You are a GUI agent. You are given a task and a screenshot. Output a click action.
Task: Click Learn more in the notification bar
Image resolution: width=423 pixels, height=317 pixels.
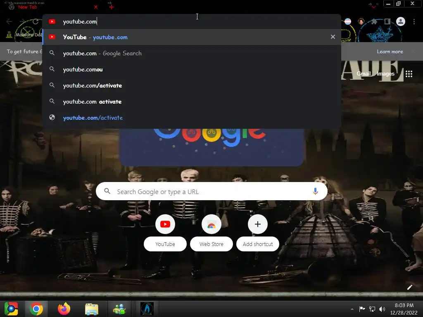click(390, 52)
